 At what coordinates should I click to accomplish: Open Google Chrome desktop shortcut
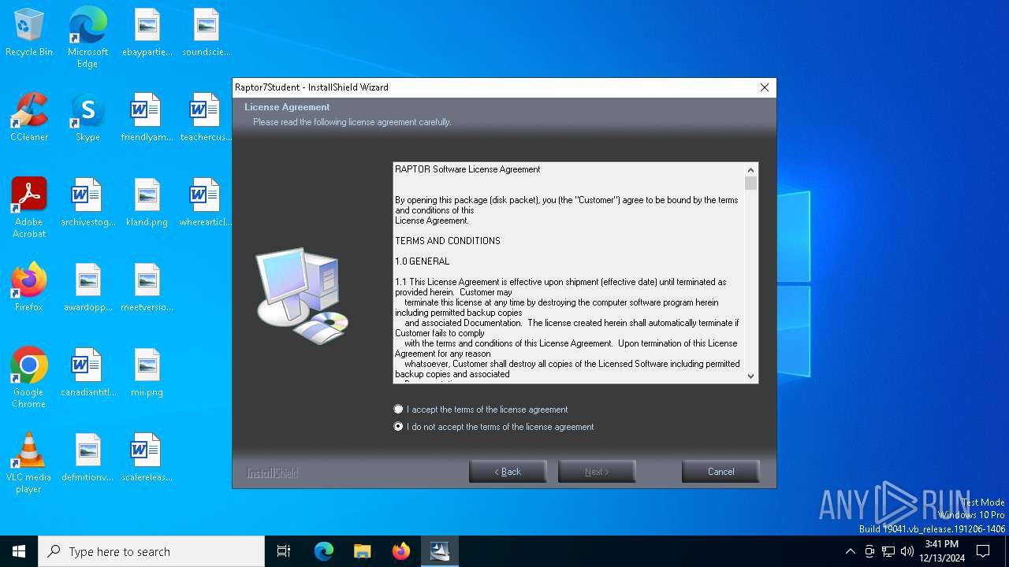(x=29, y=377)
